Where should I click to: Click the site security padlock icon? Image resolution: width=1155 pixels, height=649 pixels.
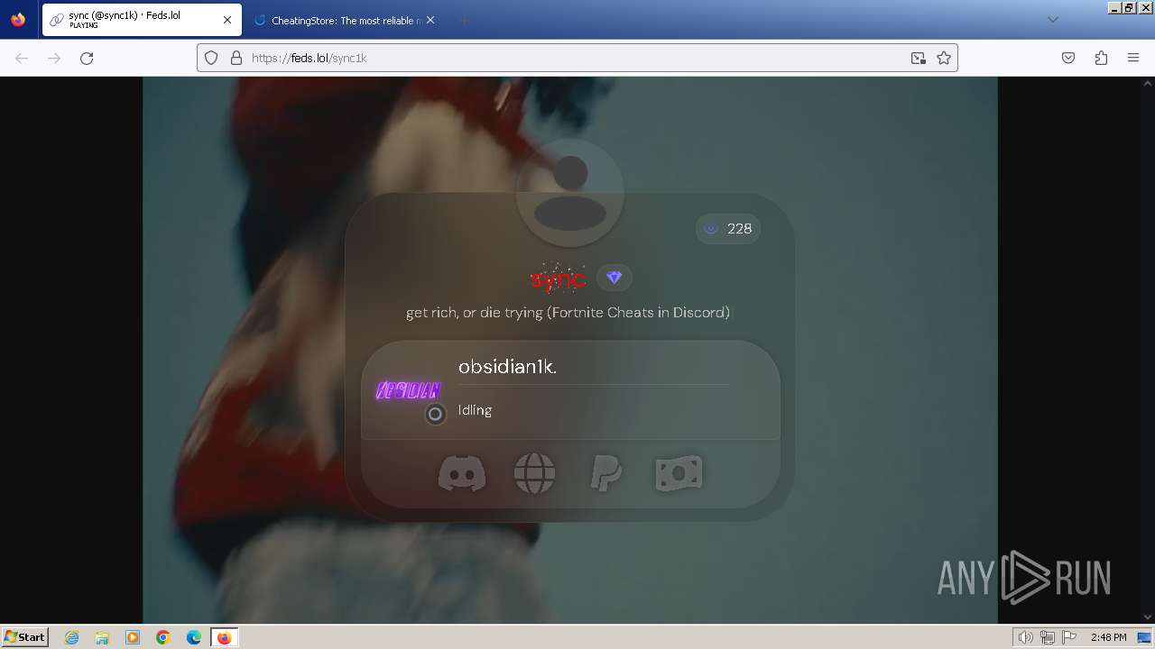236,58
